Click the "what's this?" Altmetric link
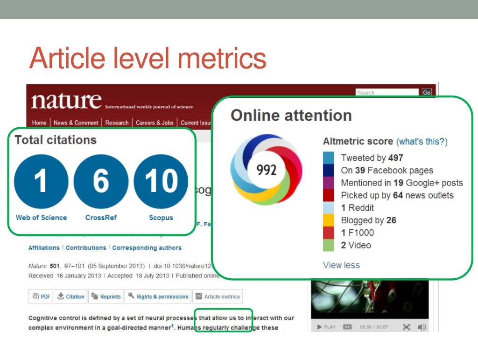 (422, 142)
